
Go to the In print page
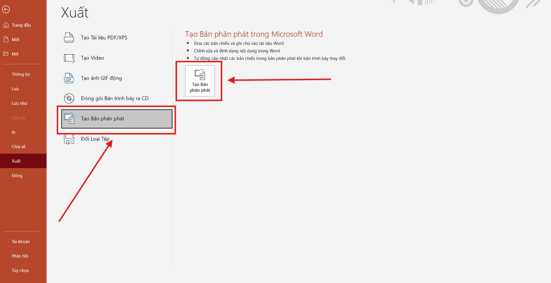(x=14, y=132)
